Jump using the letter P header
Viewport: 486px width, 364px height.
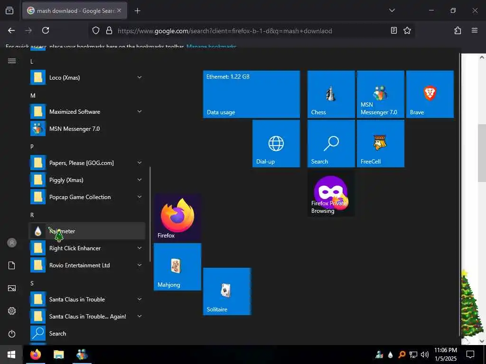coord(32,147)
